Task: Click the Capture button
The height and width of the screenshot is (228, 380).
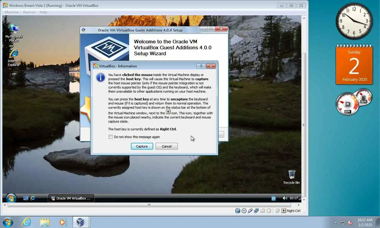Action: tap(142, 146)
